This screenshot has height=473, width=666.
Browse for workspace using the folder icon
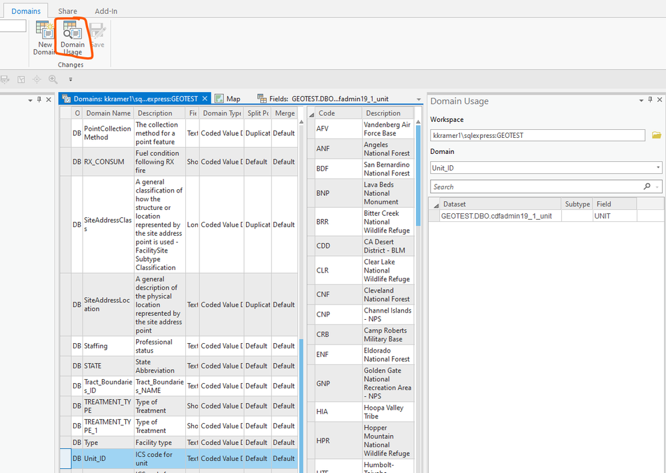click(x=656, y=135)
